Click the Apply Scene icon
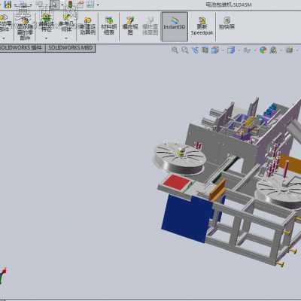301x301 pixels. [x=273, y=50]
